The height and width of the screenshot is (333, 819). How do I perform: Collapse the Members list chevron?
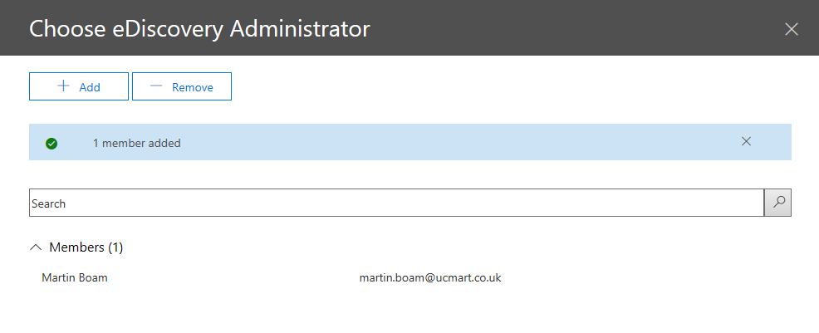pyautogui.click(x=36, y=247)
